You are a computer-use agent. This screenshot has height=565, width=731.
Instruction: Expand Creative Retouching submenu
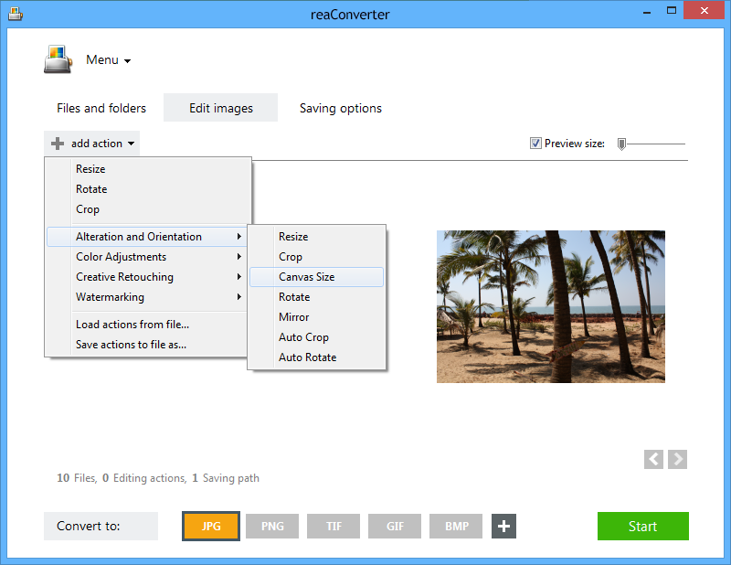[x=147, y=277]
